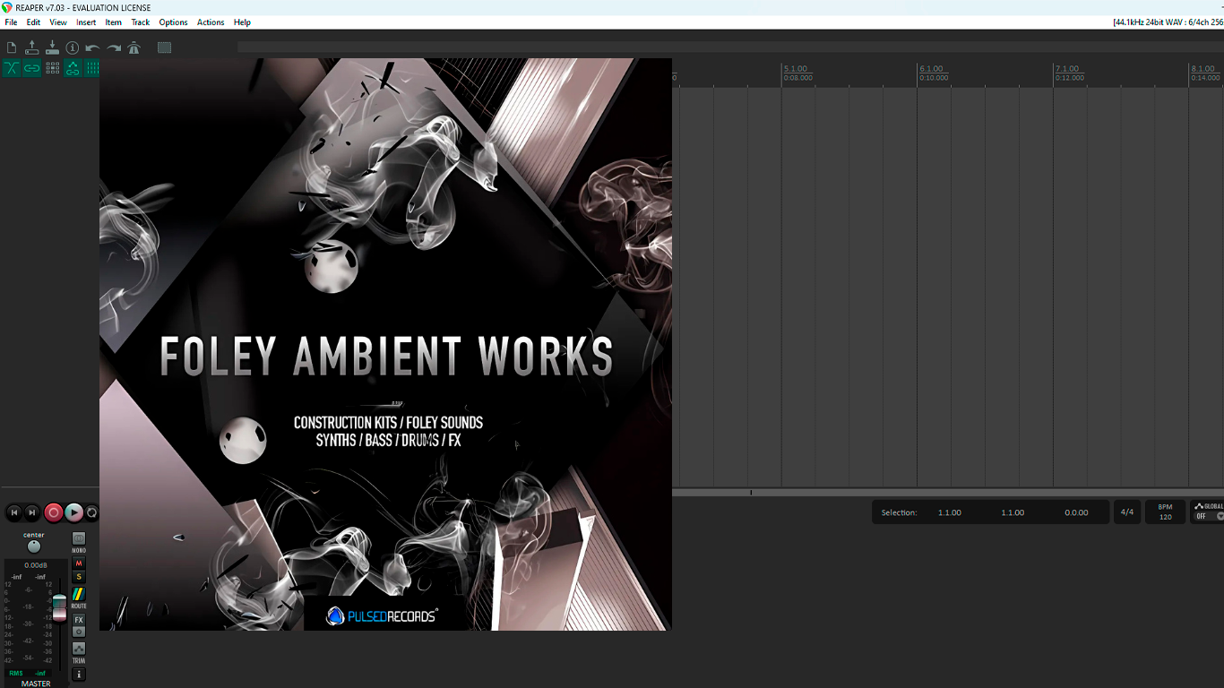Click the dotted-square selection toolbar icon
1224x688 pixels.
pyautogui.click(x=165, y=47)
